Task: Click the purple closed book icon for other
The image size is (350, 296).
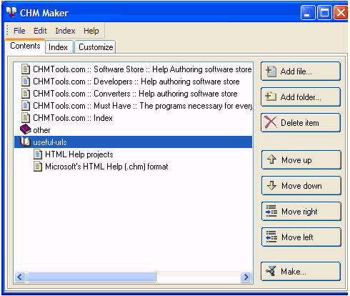Action: (26, 129)
